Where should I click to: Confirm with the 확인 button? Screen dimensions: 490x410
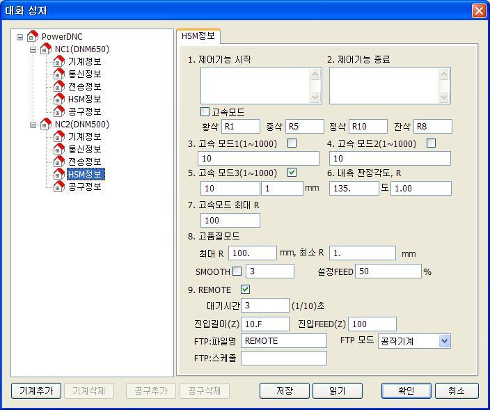[x=406, y=391]
